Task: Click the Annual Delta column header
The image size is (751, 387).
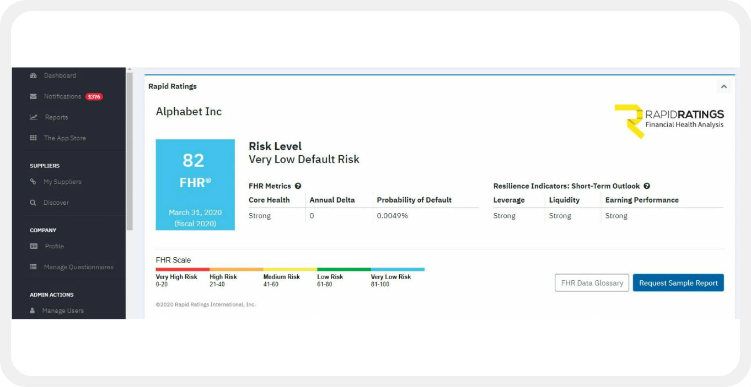Action: [x=332, y=200]
